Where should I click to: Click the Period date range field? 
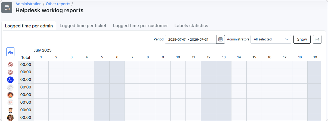pyautogui.click(x=191, y=39)
